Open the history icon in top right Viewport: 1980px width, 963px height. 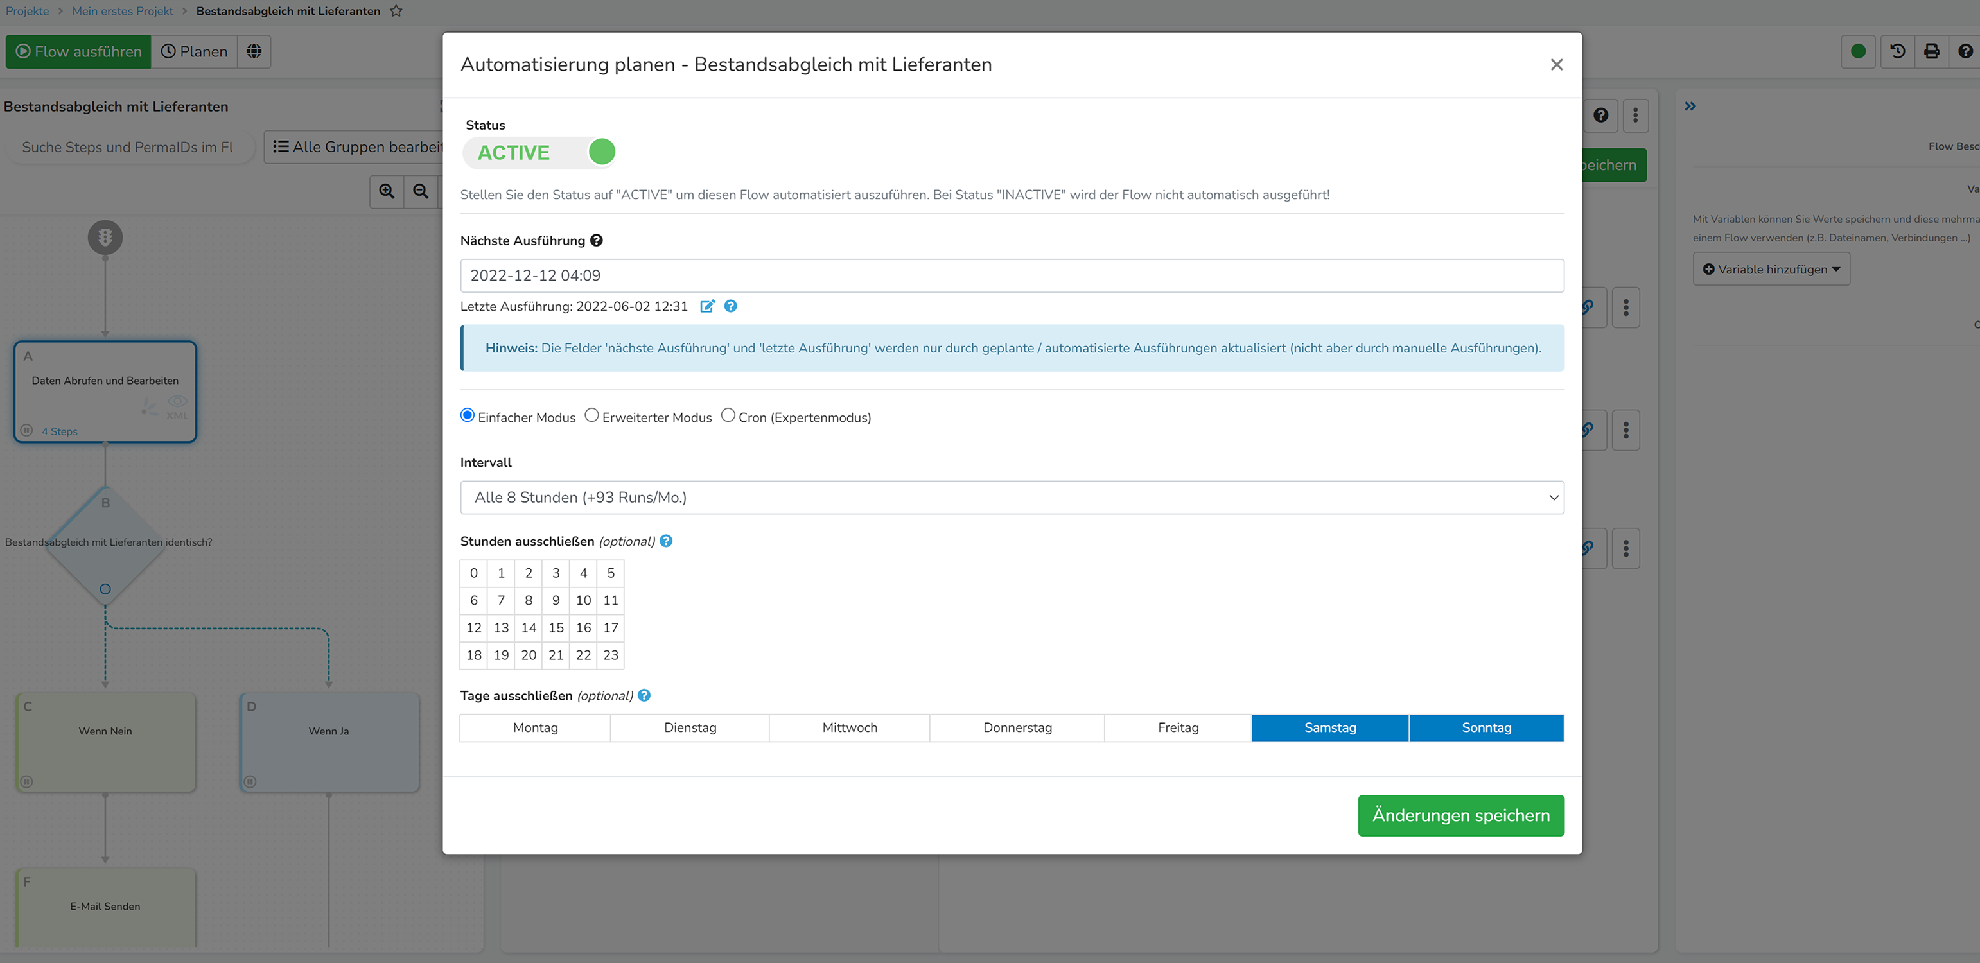point(1897,51)
